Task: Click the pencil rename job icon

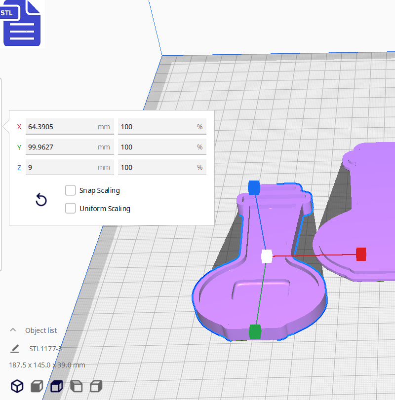Action: click(15, 349)
